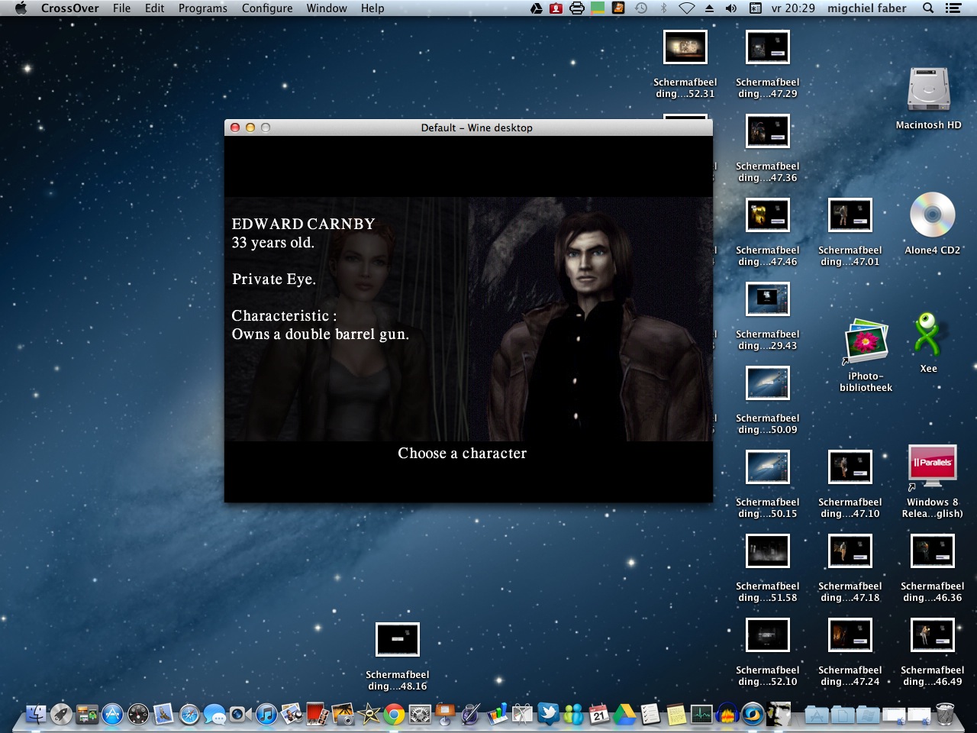Viewport: 977px width, 733px height.
Task: Launch Audacity from the Dock
Action: coord(725,716)
